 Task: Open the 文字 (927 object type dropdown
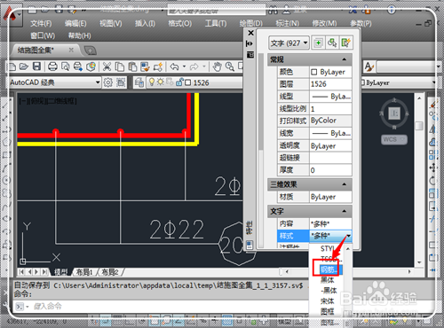click(289, 43)
